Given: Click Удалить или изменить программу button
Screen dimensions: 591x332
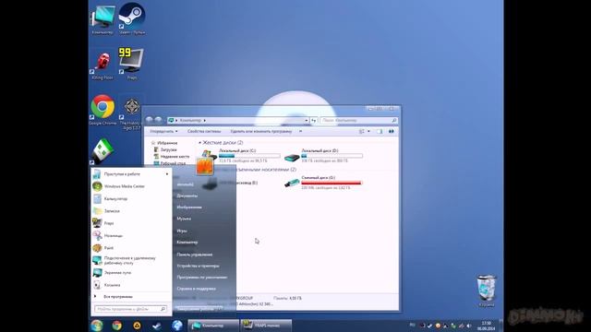Looking at the screenshot, I should 260,131.
